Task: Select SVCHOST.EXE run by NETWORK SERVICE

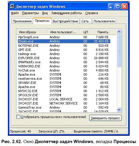Action: click(64, 103)
